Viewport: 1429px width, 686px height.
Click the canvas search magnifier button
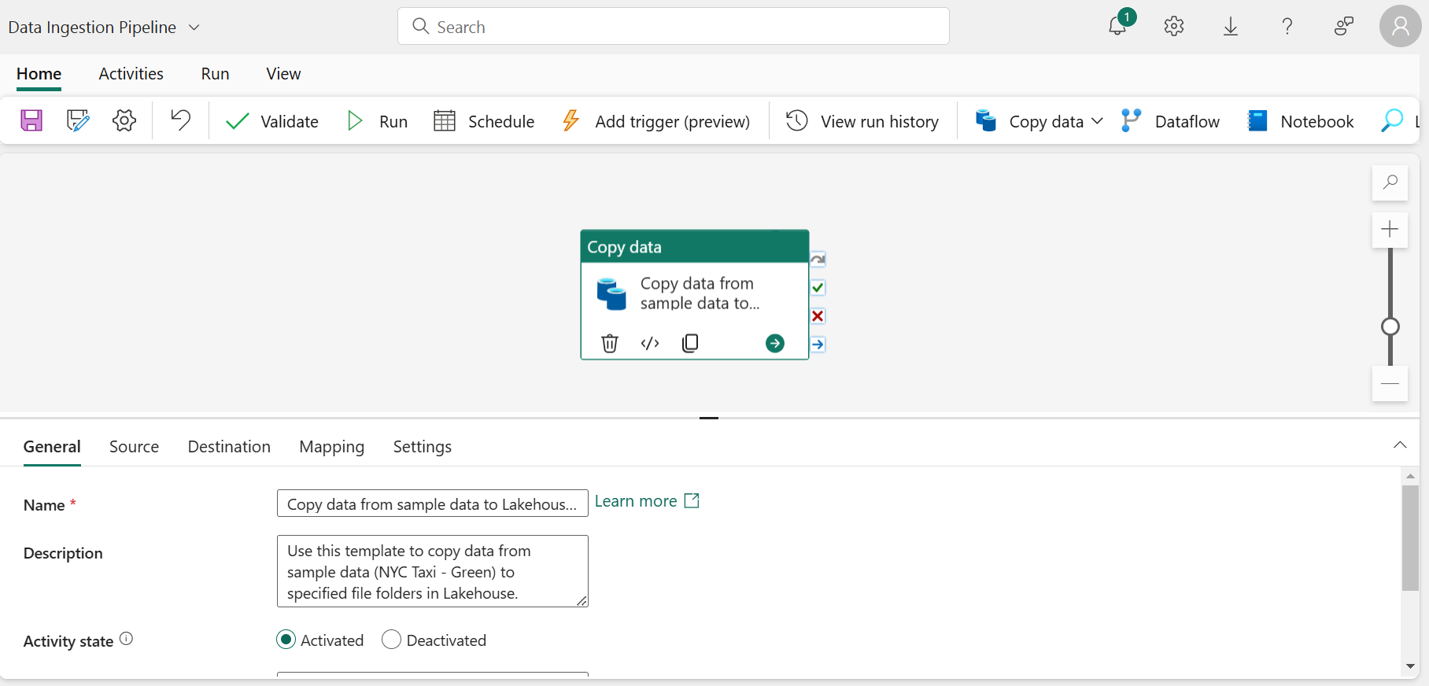pos(1390,183)
